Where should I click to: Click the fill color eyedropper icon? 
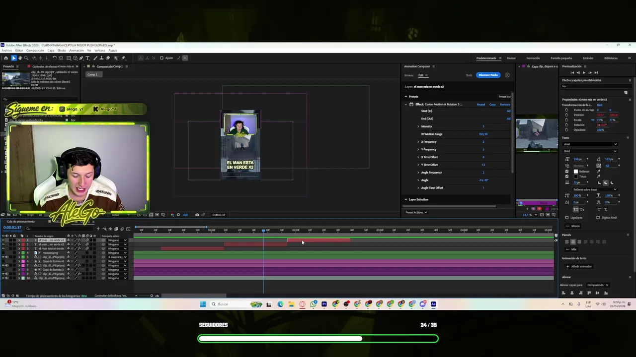[598, 172]
